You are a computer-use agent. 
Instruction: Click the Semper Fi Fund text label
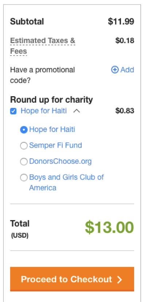click(55, 145)
